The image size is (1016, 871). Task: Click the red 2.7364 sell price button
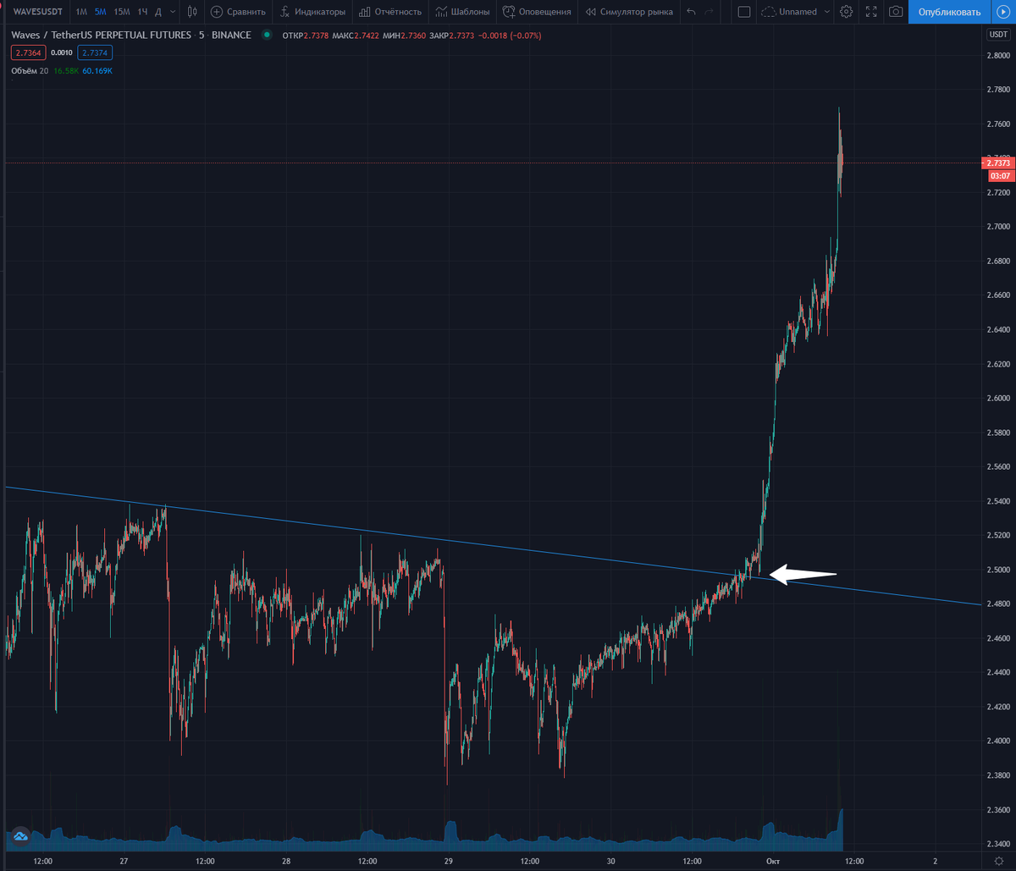click(28, 52)
